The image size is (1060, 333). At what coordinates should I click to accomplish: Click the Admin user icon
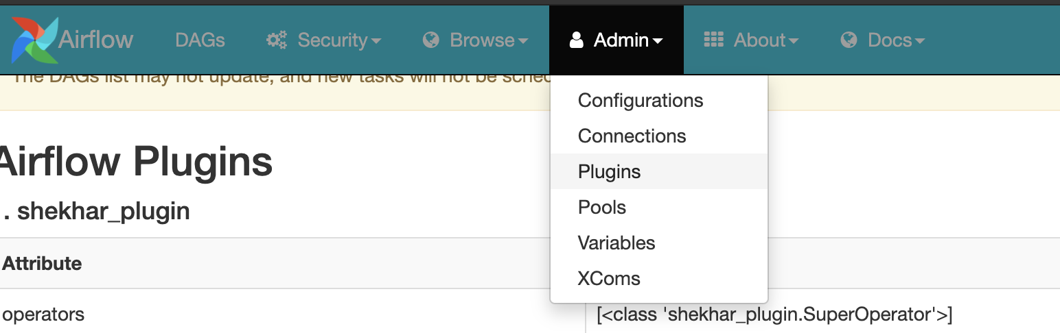point(577,40)
